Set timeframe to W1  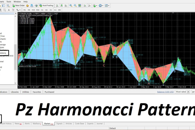coord(55,10)
